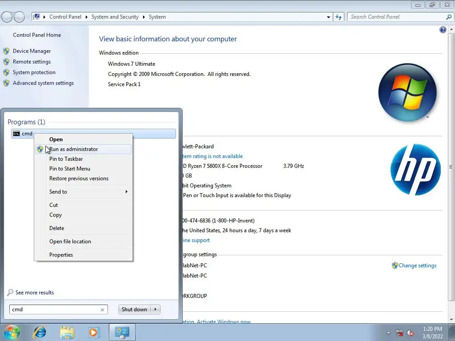Click the Back navigation button
Screen dimensions: 455x341
click(7, 17)
